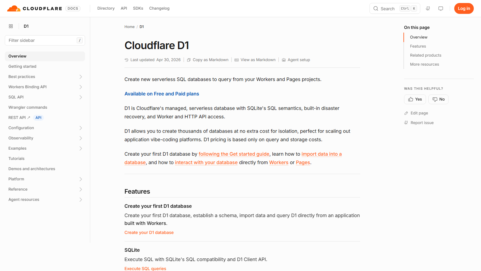The height and width of the screenshot is (271, 481).
Task: Open the Search box
Action: 395,8
